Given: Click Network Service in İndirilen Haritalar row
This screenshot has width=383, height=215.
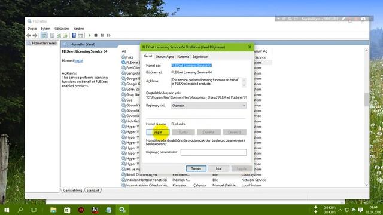Looking at the screenshot, I should [x=254, y=180].
